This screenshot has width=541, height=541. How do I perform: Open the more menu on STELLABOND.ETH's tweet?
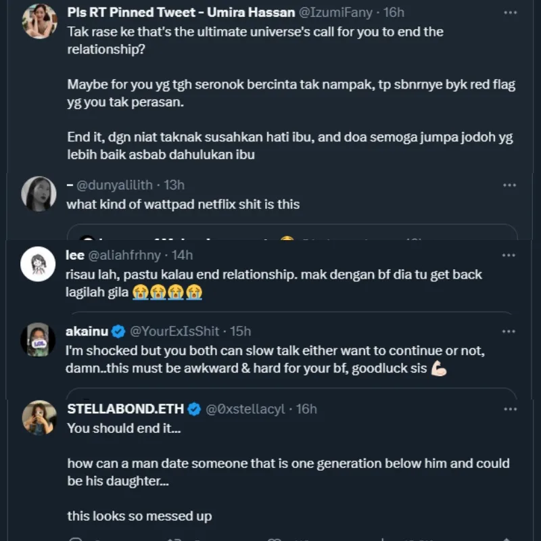[509, 408]
